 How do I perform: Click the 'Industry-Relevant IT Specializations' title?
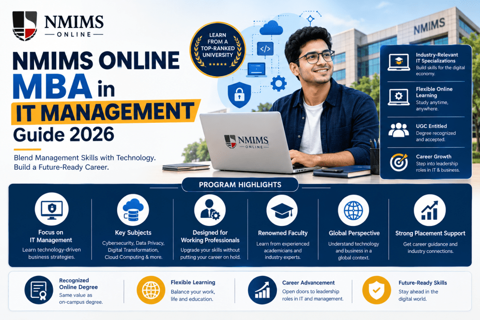coord(437,58)
